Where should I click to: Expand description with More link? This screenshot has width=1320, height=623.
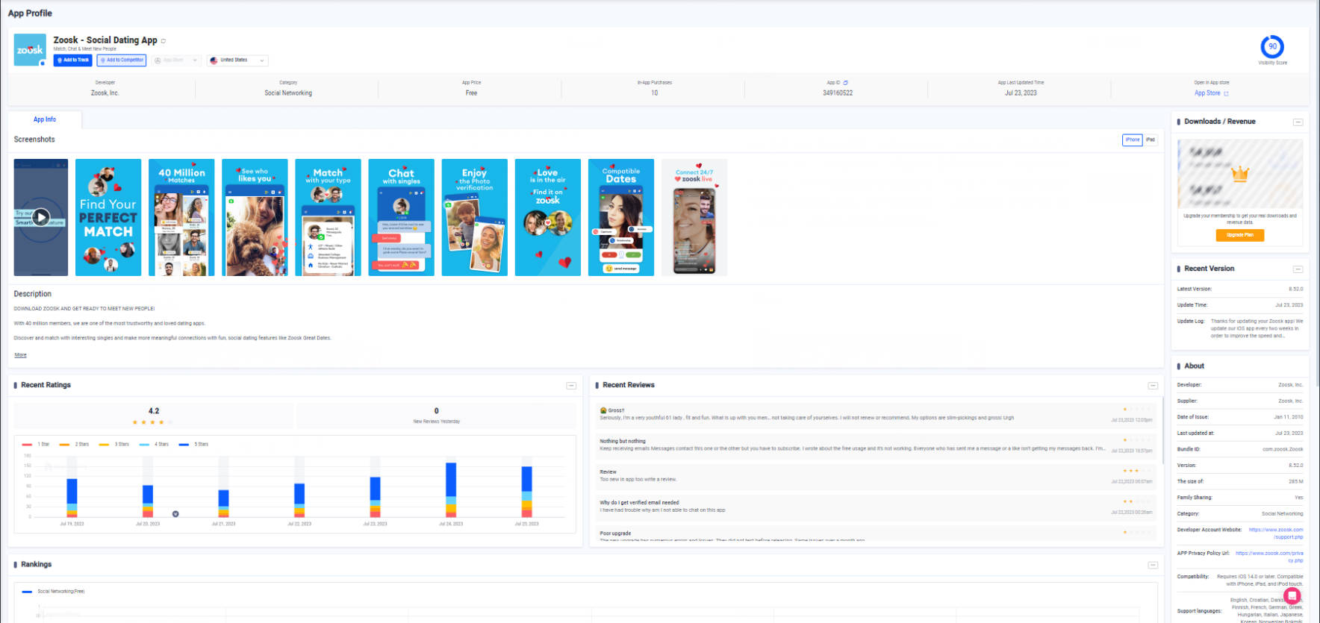coord(20,355)
